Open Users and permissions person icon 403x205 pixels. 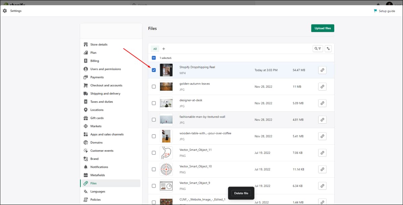[86, 69]
